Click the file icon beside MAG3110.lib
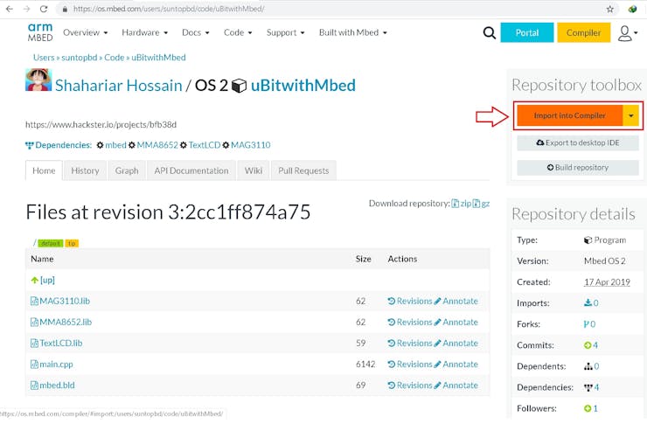This screenshot has height=424, width=647. click(34, 301)
